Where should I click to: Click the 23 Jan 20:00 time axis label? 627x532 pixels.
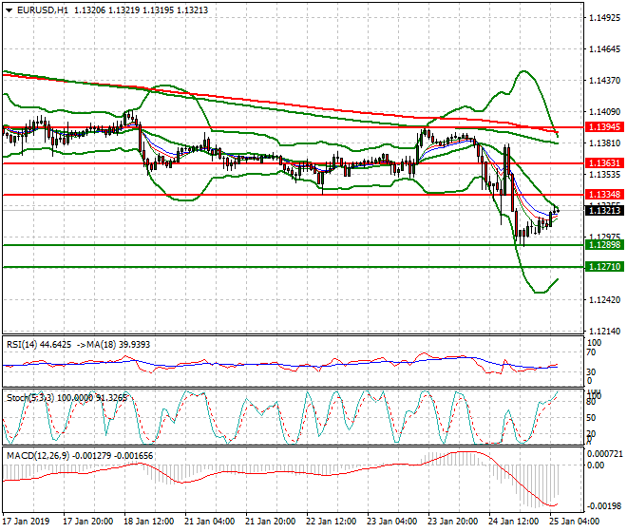click(x=452, y=522)
